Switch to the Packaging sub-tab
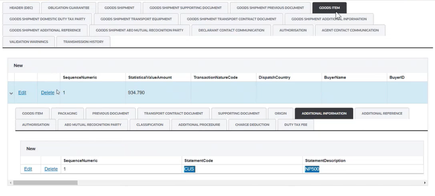 (x=67, y=113)
